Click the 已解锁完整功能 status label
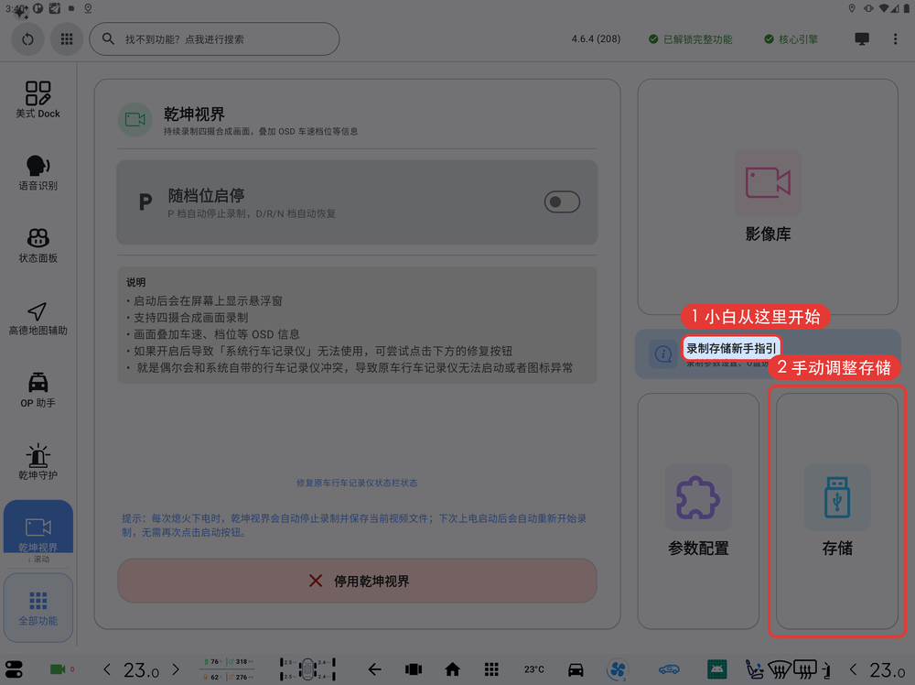 click(x=690, y=39)
